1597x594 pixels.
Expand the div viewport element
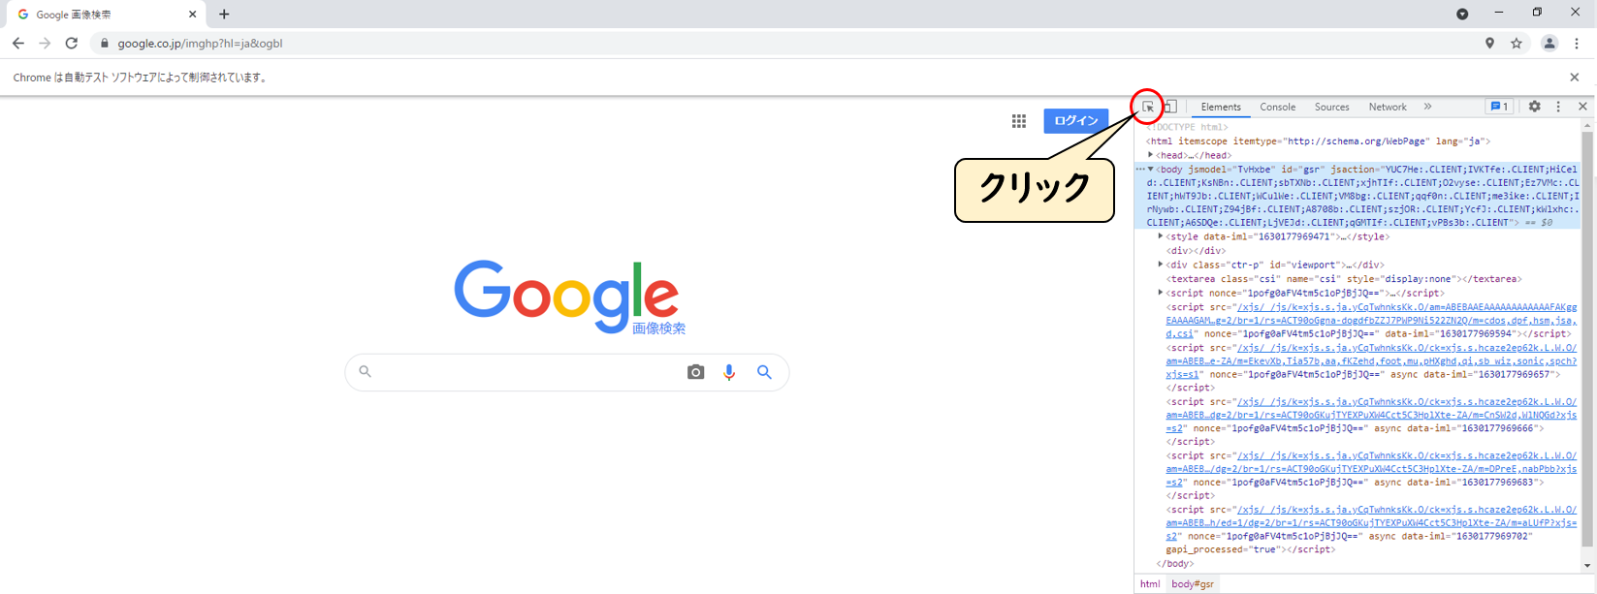tap(1161, 265)
